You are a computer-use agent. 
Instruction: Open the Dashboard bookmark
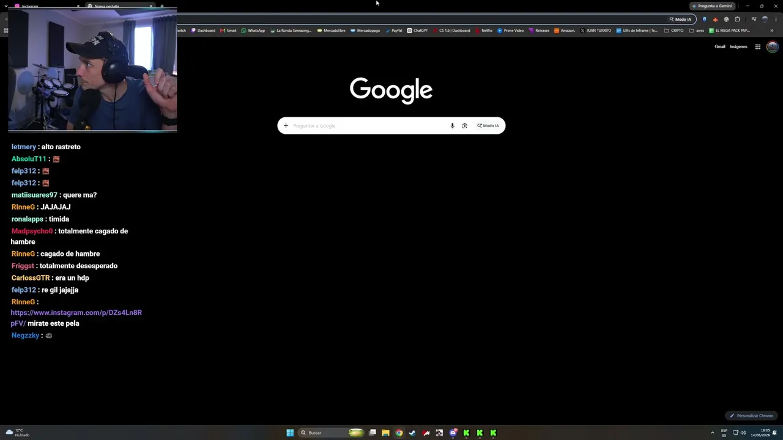203,31
